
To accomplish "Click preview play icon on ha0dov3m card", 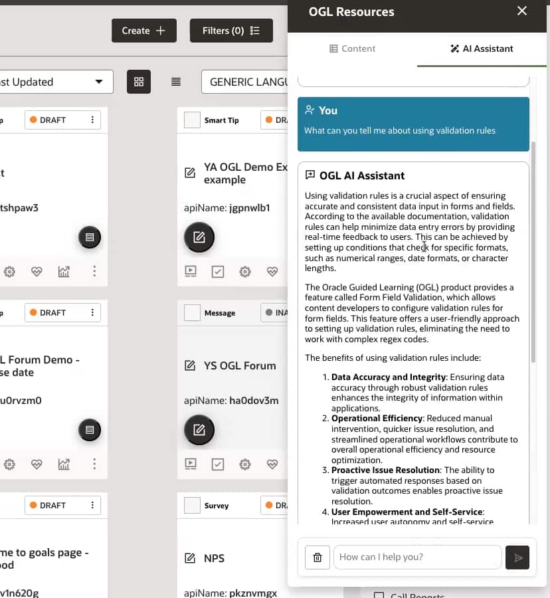I will point(191,464).
